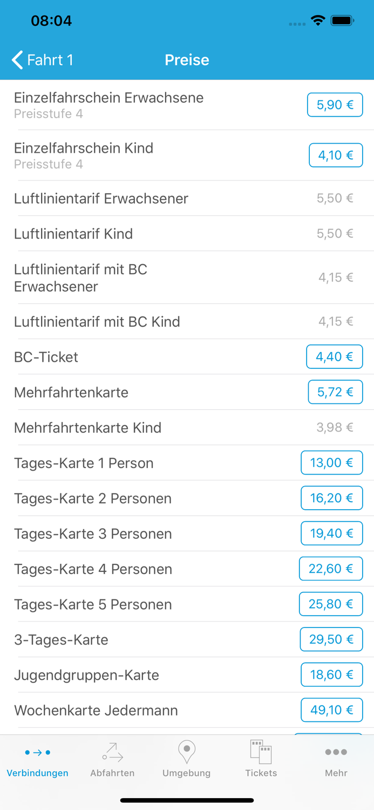Screen dimensions: 374x810
Task: Select the Tages-Karte 5 Personen option
Action: (x=331, y=604)
